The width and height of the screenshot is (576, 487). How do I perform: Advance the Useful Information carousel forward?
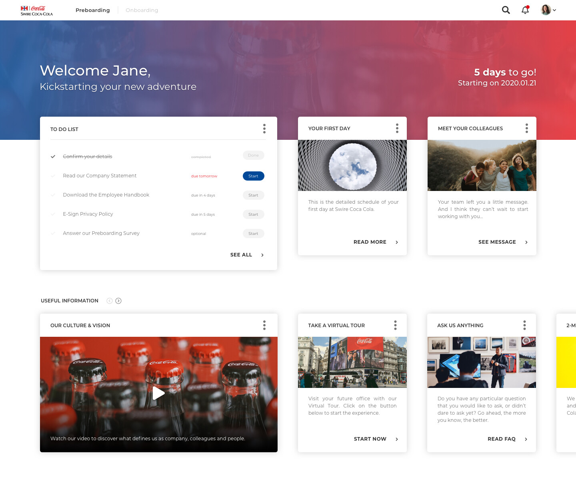[x=118, y=300]
